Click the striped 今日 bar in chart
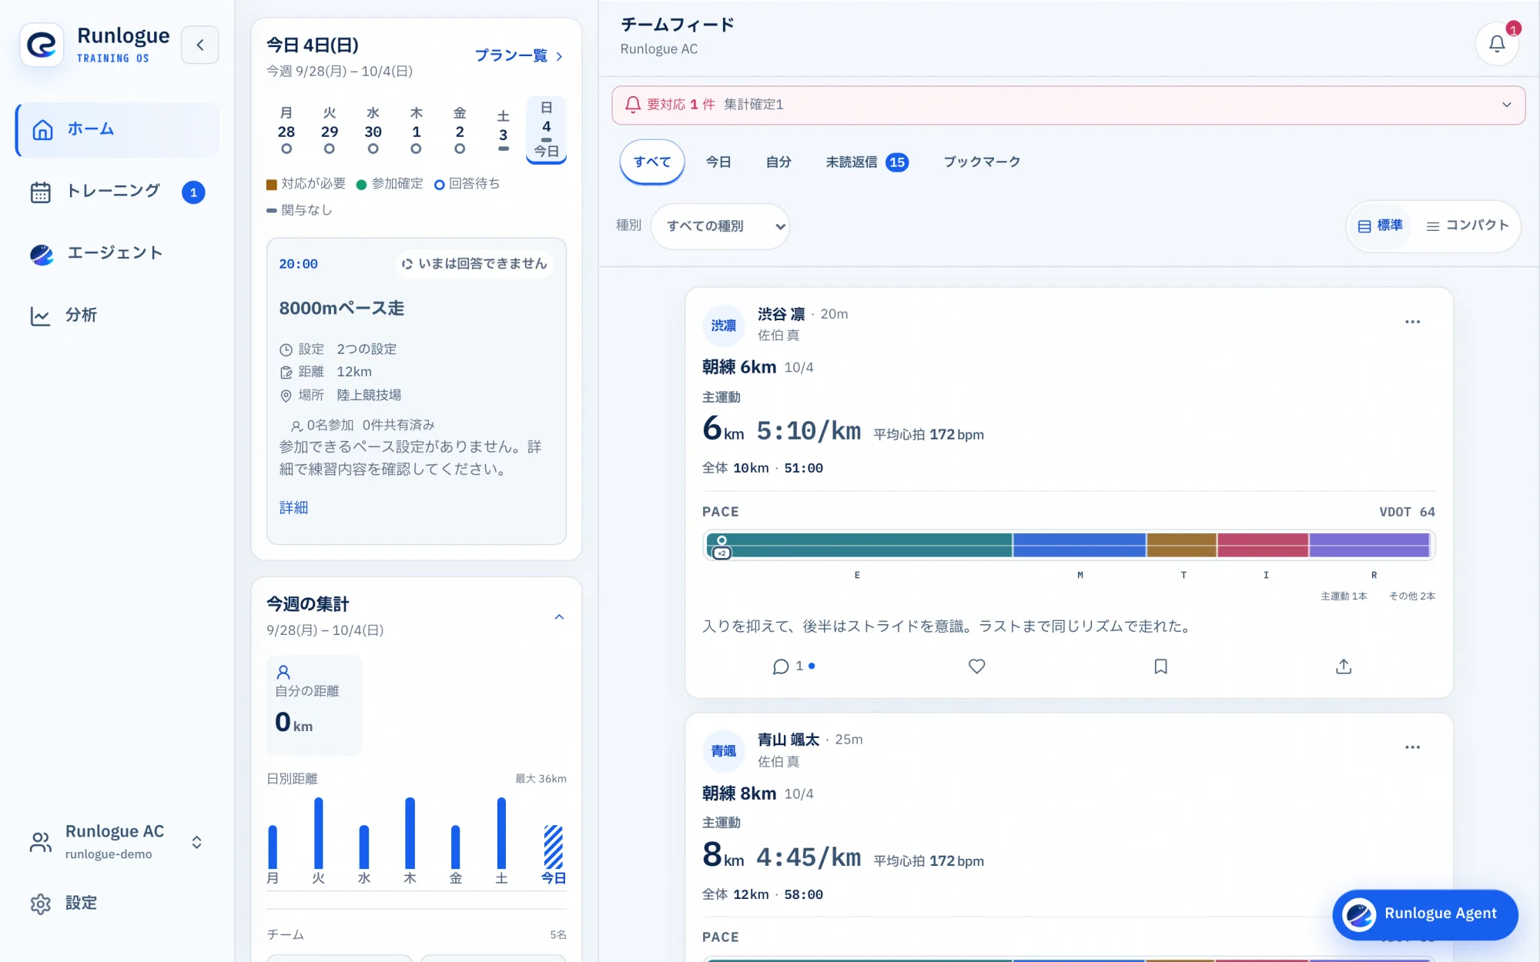Image resolution: width=1540 pixels, height=962 pixels. [x=553, y=847]
